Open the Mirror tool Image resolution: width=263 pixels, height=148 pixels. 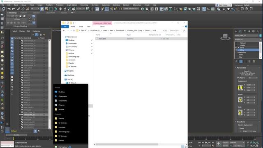143,9
